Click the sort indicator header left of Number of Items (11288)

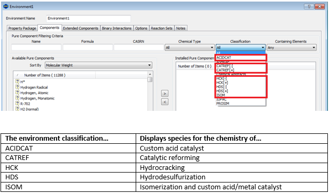pyautogui.click(x=17, y=75)
